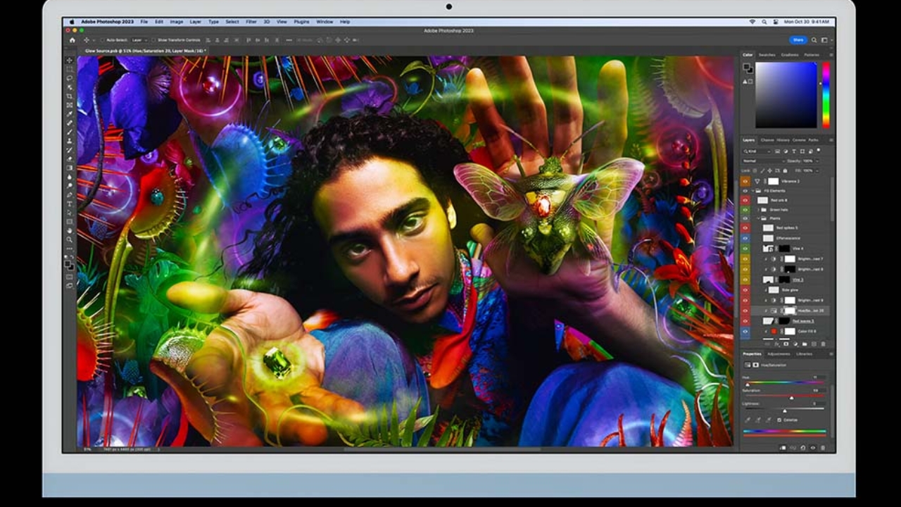Select the Hand tool

[70, 230]
